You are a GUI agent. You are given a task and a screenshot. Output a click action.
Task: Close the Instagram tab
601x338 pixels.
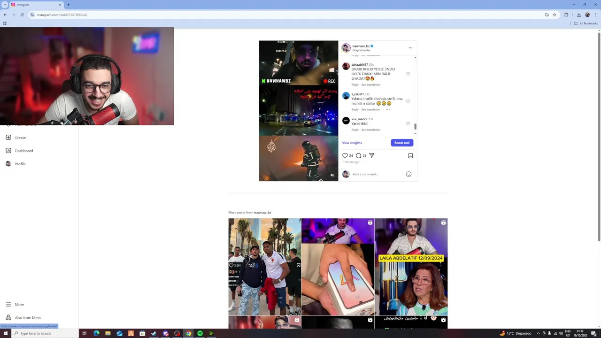pyautogui.click(x=60, y=5)
